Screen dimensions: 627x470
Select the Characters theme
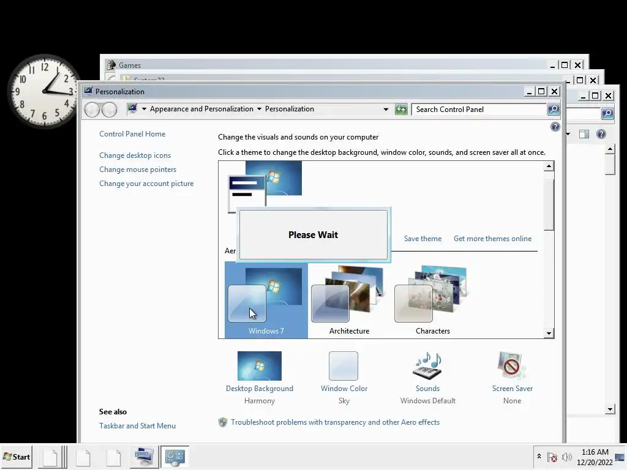tap(433, 300)
